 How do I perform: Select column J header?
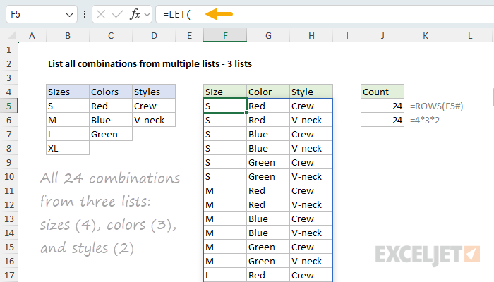coord(382,35)
